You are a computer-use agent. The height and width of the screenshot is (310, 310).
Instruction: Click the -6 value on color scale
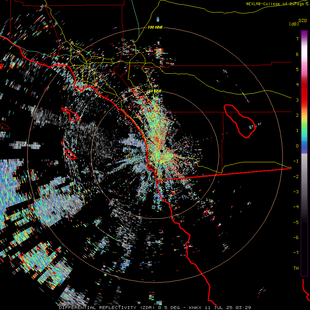[x=296, y=238]
